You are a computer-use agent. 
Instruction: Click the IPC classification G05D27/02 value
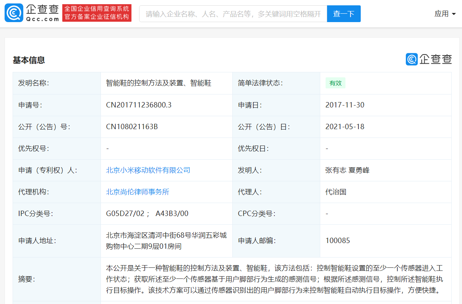pos(125,214)
